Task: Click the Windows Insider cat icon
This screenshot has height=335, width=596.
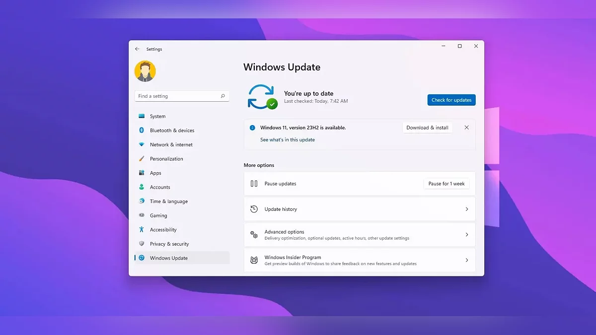Action: [254, 261]
